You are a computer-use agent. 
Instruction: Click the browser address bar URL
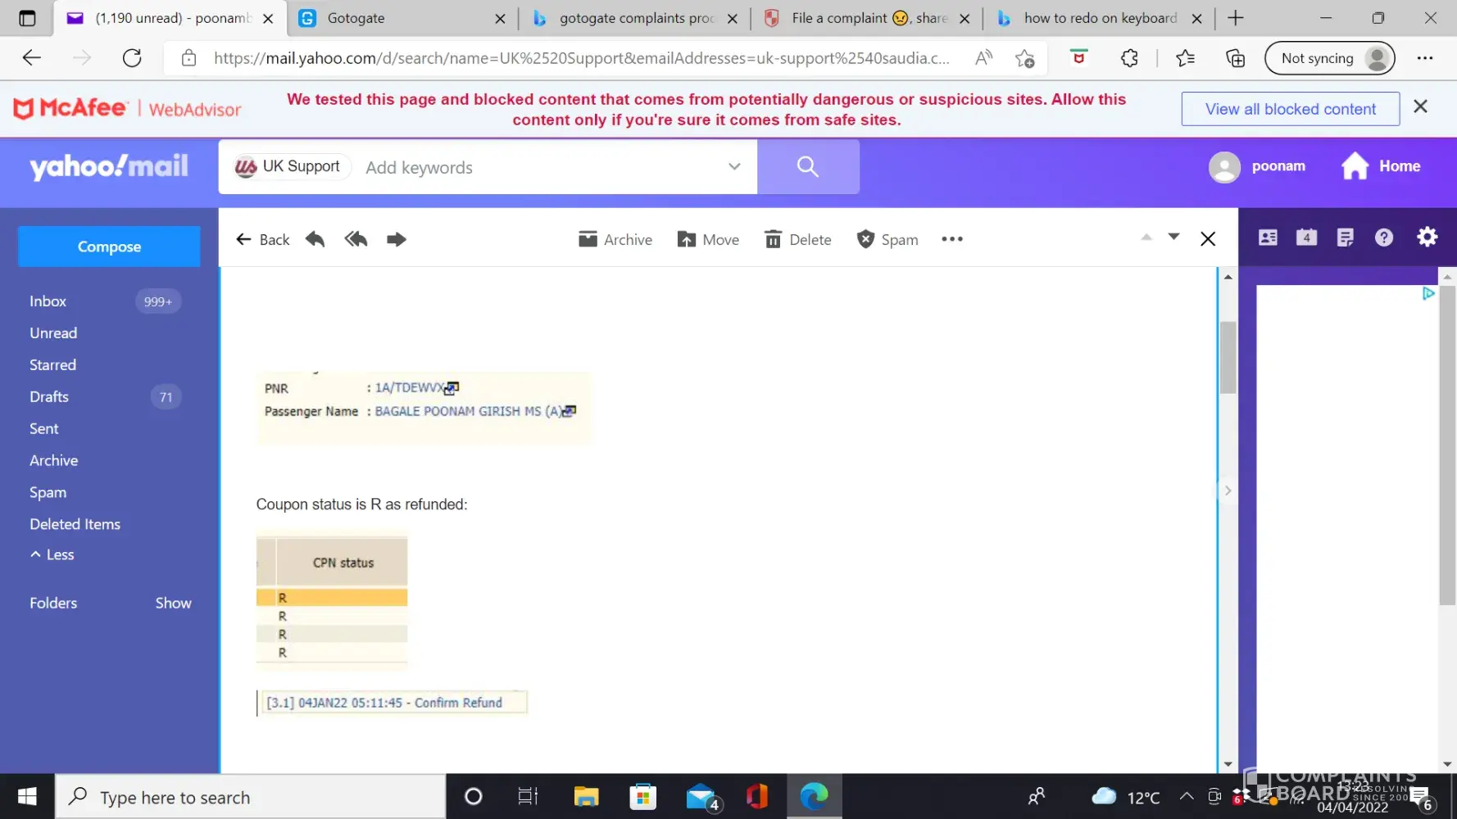tap(582, 58)
